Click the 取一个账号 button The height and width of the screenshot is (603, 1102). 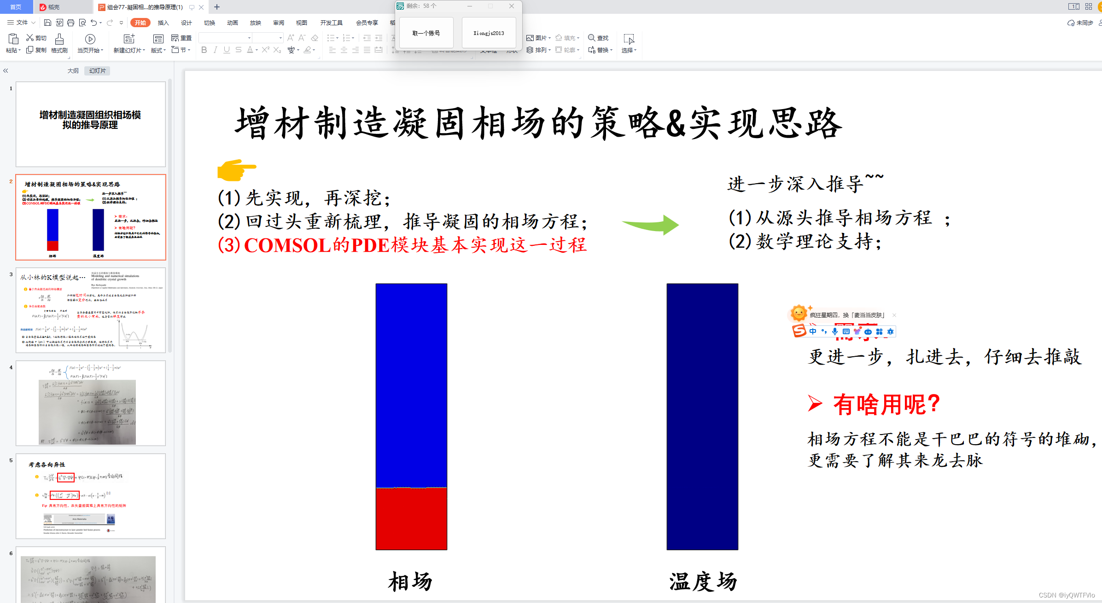426,33
